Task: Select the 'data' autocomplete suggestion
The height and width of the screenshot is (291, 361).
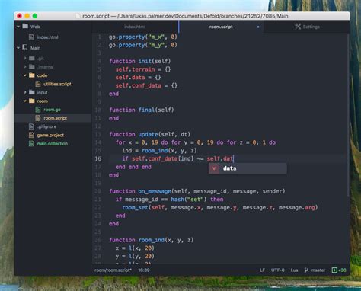Action: [248, 168]
